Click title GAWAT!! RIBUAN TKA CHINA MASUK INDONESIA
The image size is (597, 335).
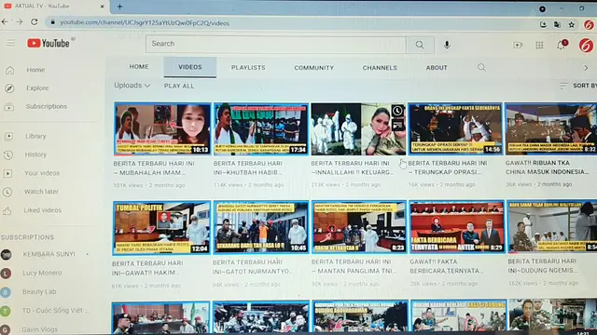point(547,167)
